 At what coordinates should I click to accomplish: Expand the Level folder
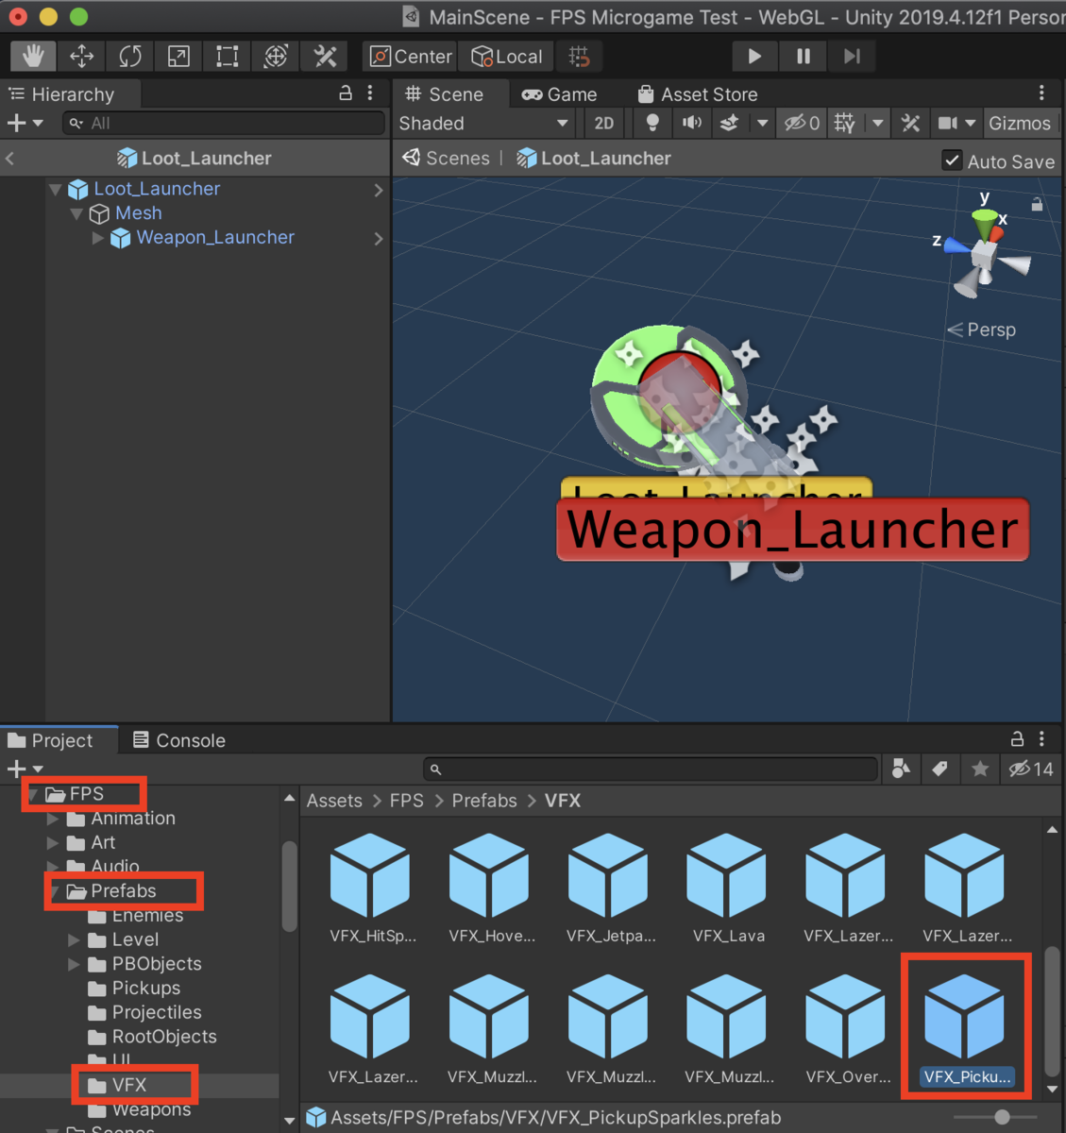(x=74, y=940)
